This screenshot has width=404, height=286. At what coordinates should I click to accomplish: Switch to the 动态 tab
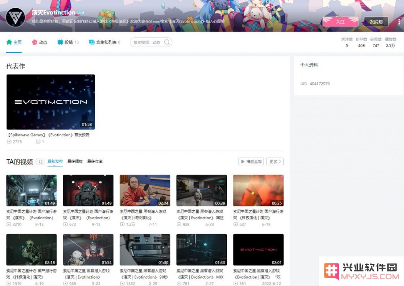40,42
